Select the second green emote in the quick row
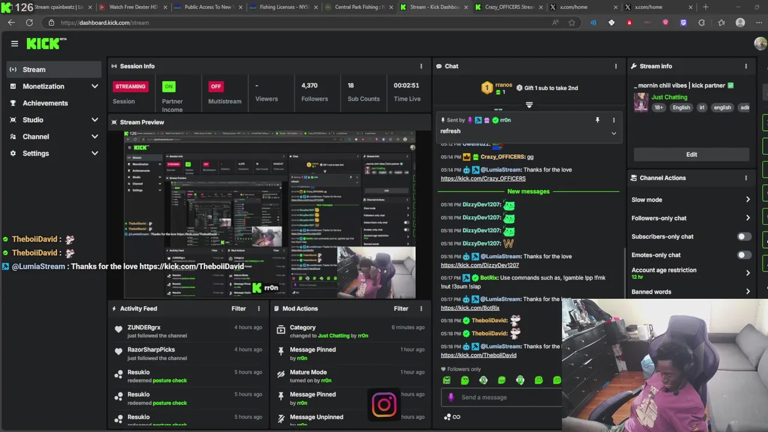768x432 pixels. click(465, 380)
